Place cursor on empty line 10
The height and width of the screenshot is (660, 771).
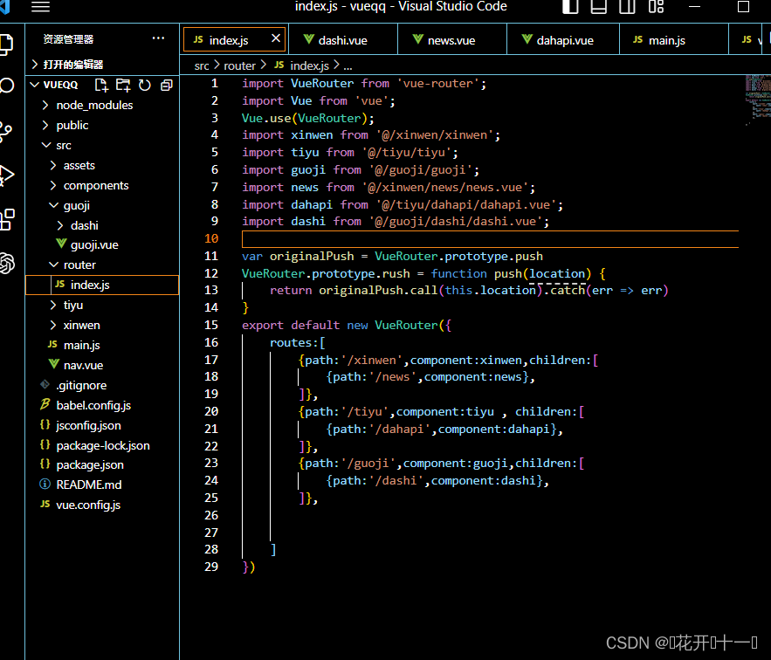[x=490, y=238]
